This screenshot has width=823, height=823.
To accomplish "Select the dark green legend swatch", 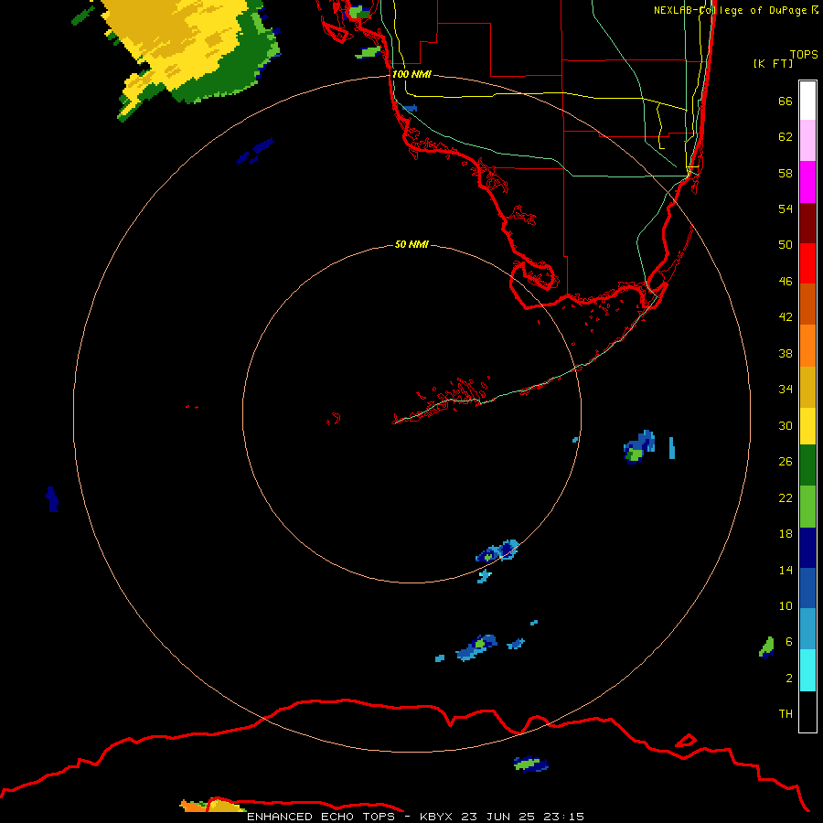I will coord(807,465).
